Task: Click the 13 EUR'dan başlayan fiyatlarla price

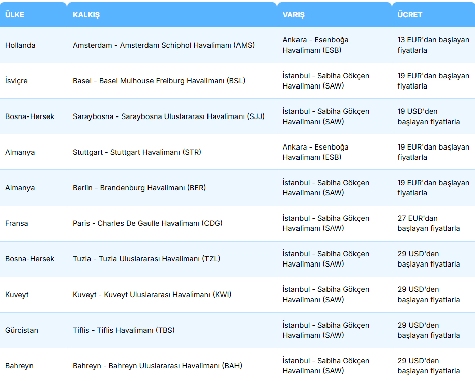Action: click(x=433, y=45)
